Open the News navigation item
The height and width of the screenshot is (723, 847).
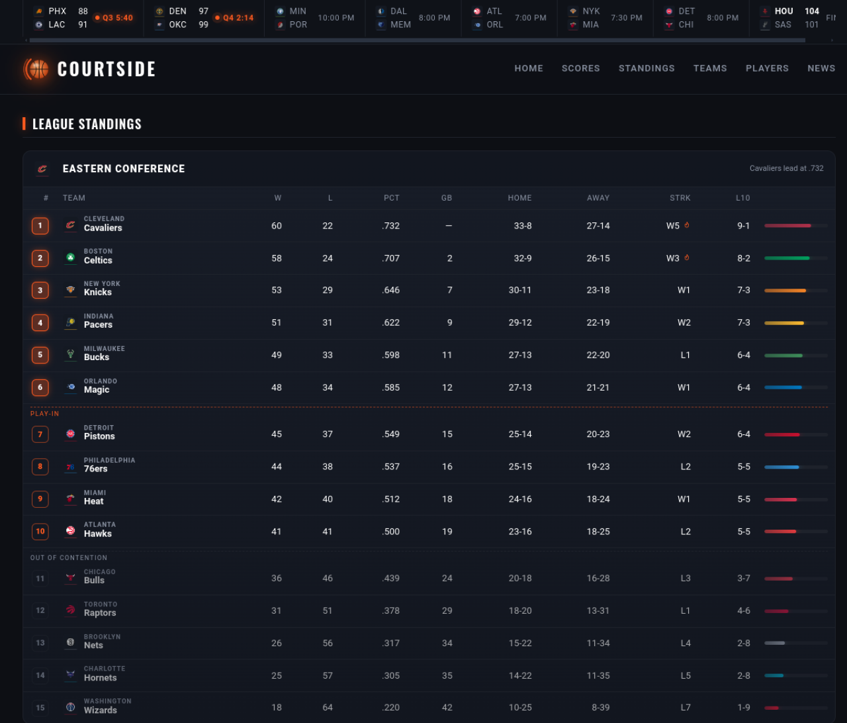821,68
